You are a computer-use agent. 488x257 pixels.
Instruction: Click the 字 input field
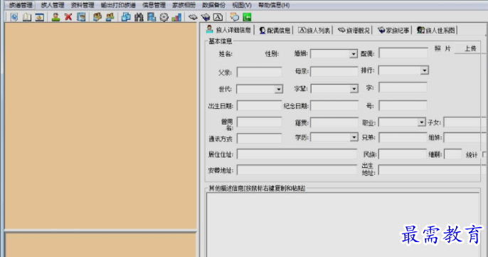coord(403,88)
